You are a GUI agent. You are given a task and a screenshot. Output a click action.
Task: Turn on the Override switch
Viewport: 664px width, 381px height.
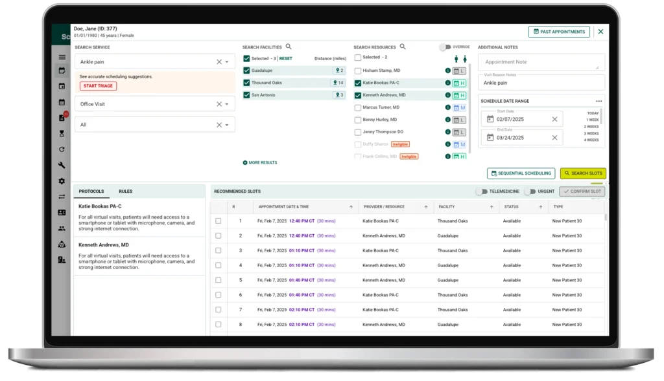(445, 47)
